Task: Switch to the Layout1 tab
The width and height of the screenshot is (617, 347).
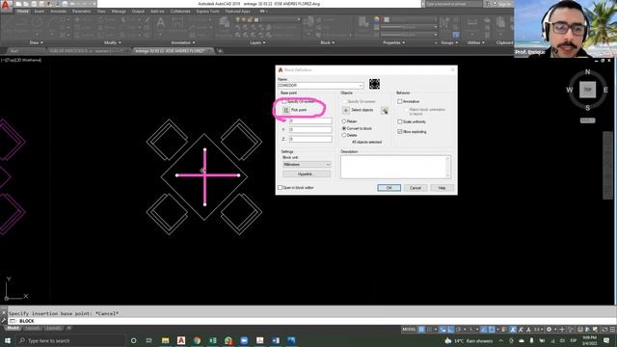Action: [33, 328]
